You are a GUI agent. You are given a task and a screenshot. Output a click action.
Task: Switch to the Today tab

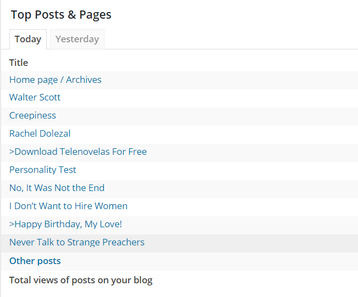(x=28, y=39)
